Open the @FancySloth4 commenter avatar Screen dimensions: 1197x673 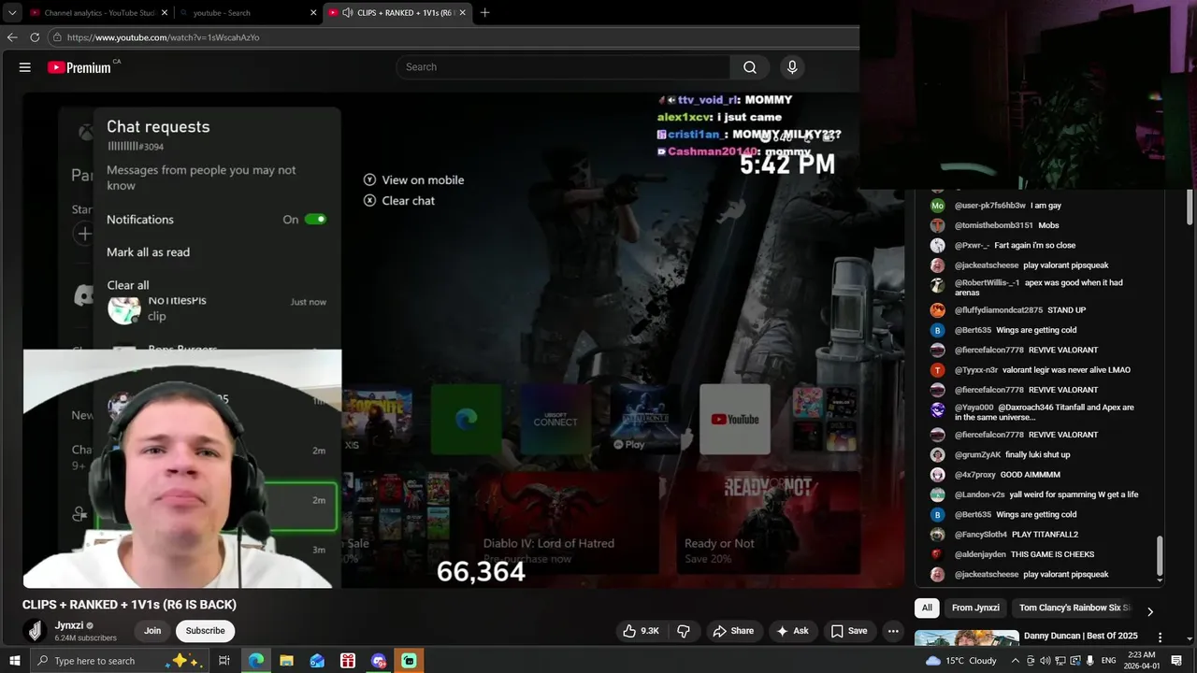[x=937, y=535]
